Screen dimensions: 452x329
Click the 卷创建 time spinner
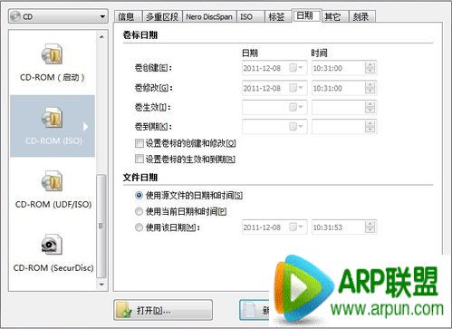click(x=370, y=68)
